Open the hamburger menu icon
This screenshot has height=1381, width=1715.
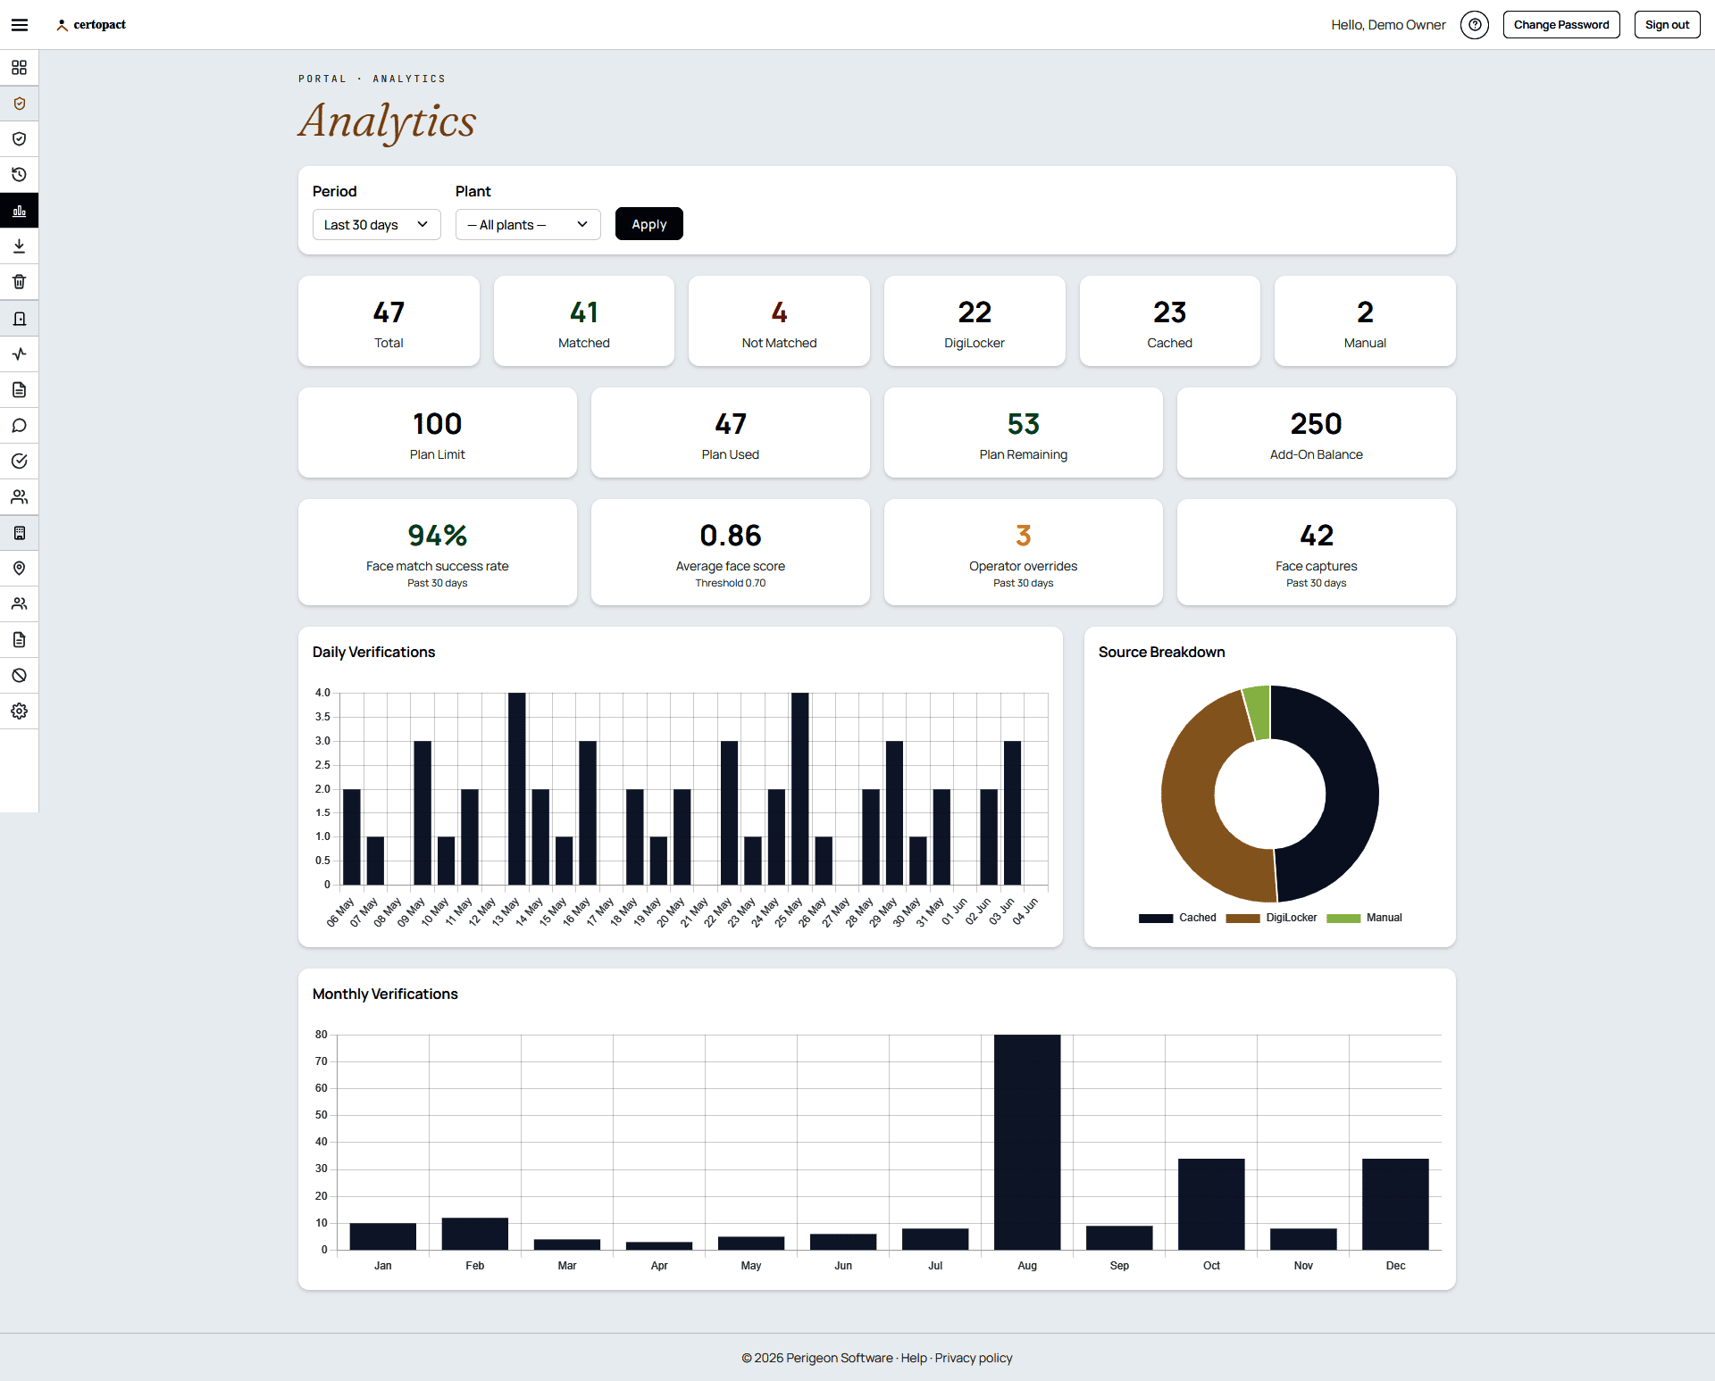(20, 25)
